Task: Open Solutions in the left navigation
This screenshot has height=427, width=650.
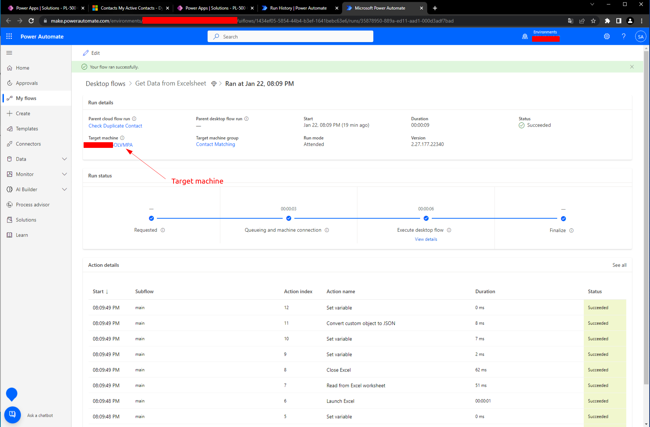Action: tap(26, 220)
